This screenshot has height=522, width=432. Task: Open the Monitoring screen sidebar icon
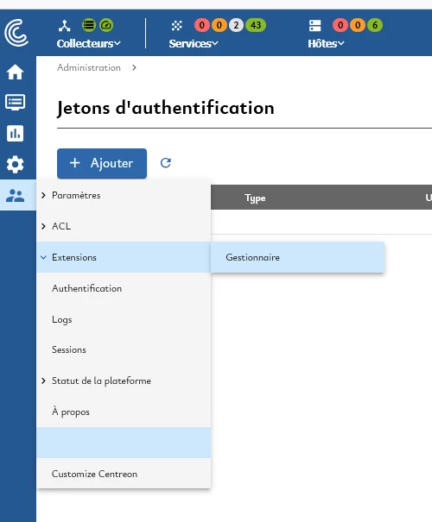[15, 102]
